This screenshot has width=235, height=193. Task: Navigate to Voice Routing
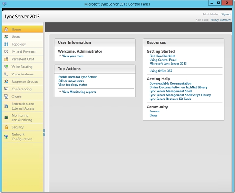pos(22,67)
